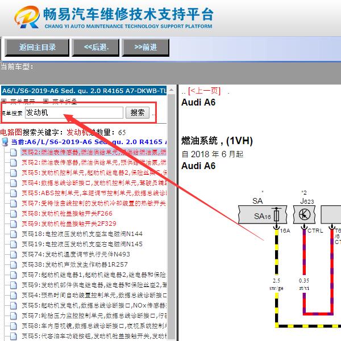Click the left panel scrollbar up arrow

tap(172, 90)
